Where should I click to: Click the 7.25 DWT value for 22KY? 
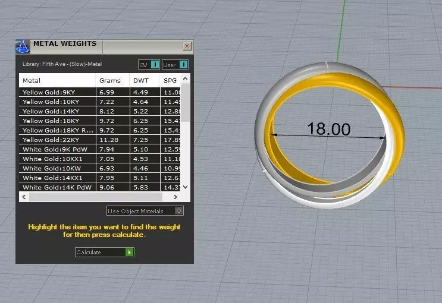pos(140,140)
